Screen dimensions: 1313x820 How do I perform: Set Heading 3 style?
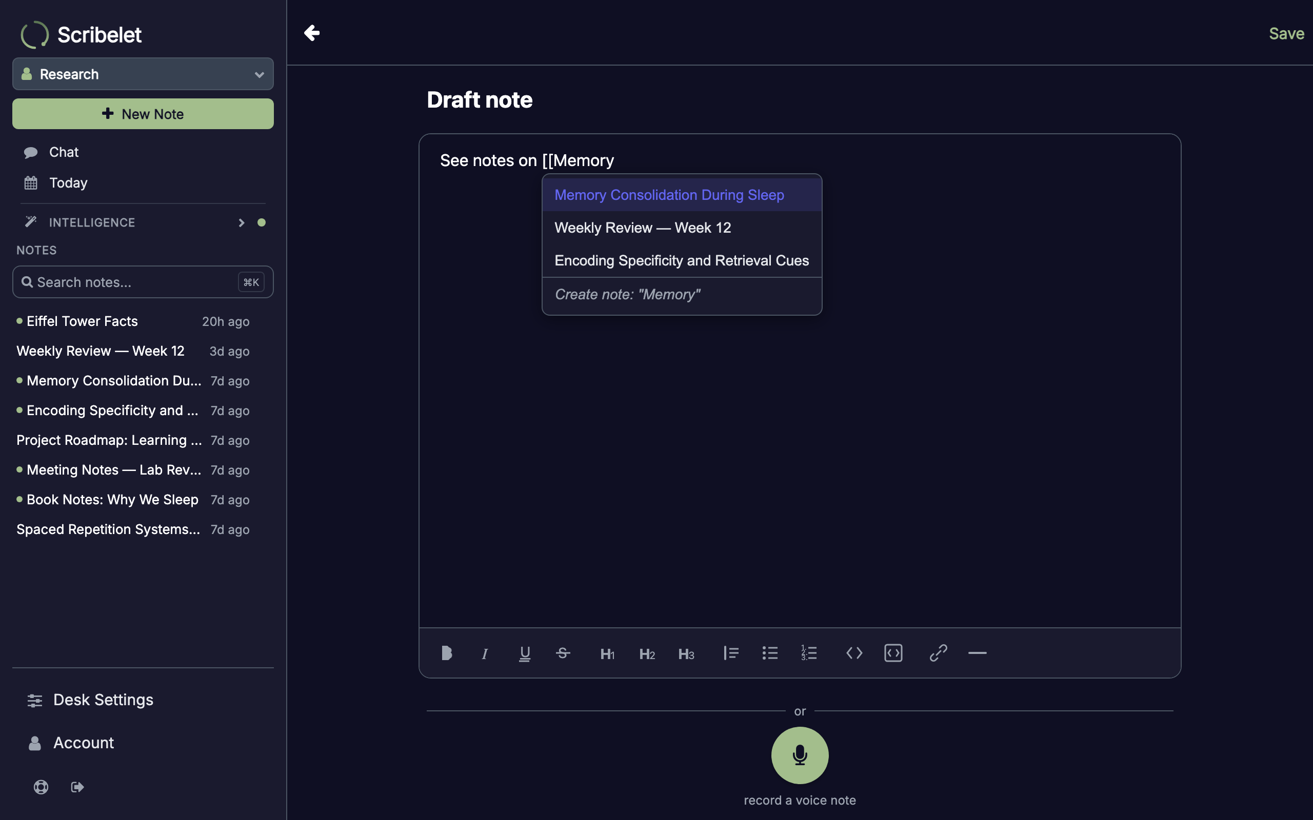tap(686, 653)
